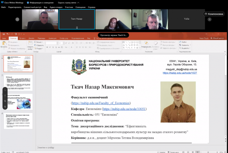
Task: Click Информация о совещании
Action: click(x=40, y=2)
